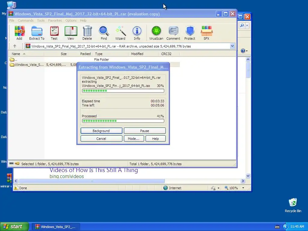Open 'Videos of How Is This Still A Thing' link
This screenshot has height=231, width=308.
pyautogui.click(x=94, y=170)
